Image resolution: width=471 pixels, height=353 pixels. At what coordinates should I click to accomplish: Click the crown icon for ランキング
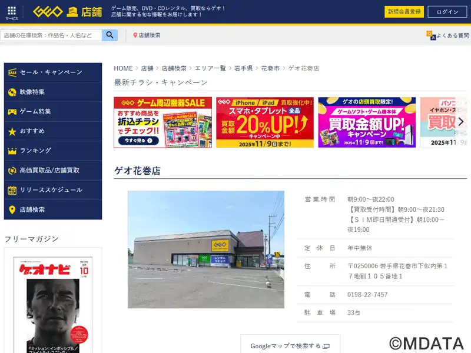(12, 151)
